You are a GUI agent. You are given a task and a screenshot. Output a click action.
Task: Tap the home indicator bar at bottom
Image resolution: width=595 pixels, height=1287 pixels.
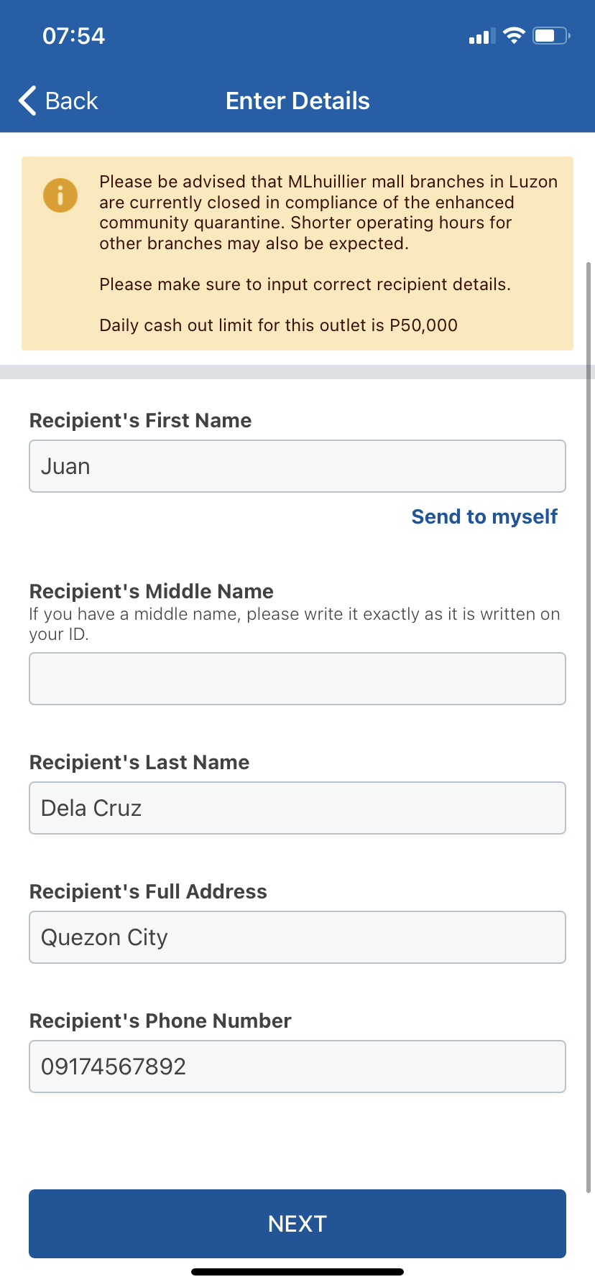click(x=297, y=1272)
